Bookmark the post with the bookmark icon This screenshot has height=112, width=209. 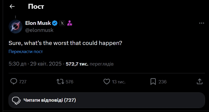pyautogui.click(x=153, y=82)
